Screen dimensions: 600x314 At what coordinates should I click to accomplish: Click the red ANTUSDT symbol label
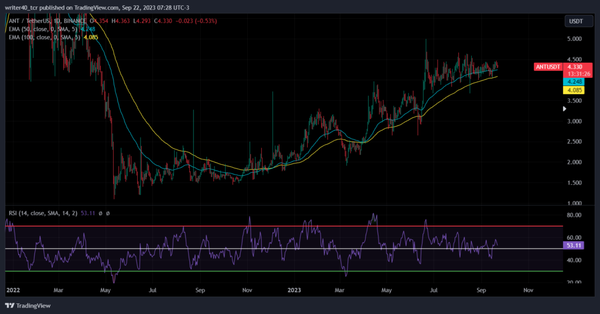click(548, 67)
